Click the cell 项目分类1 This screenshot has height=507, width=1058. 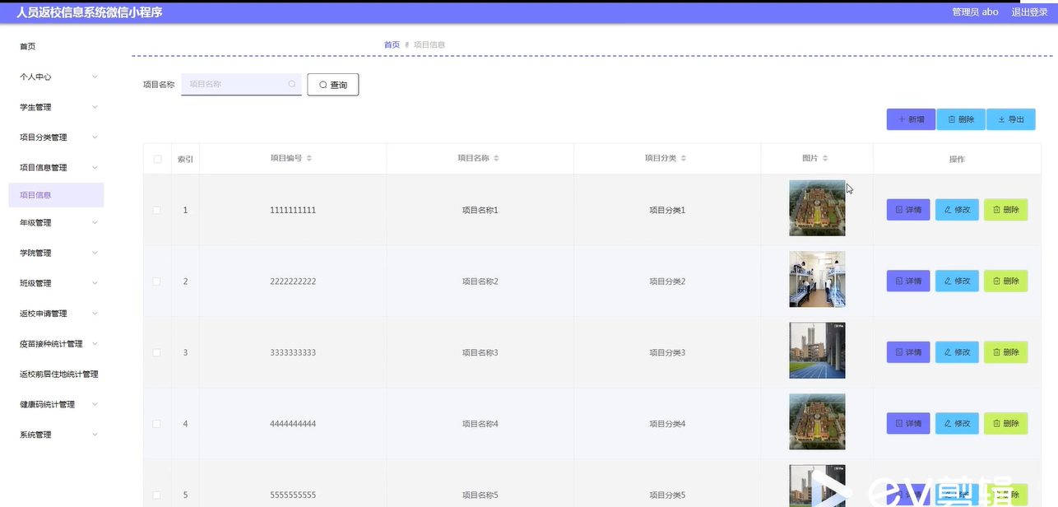[x=667, y=210]
